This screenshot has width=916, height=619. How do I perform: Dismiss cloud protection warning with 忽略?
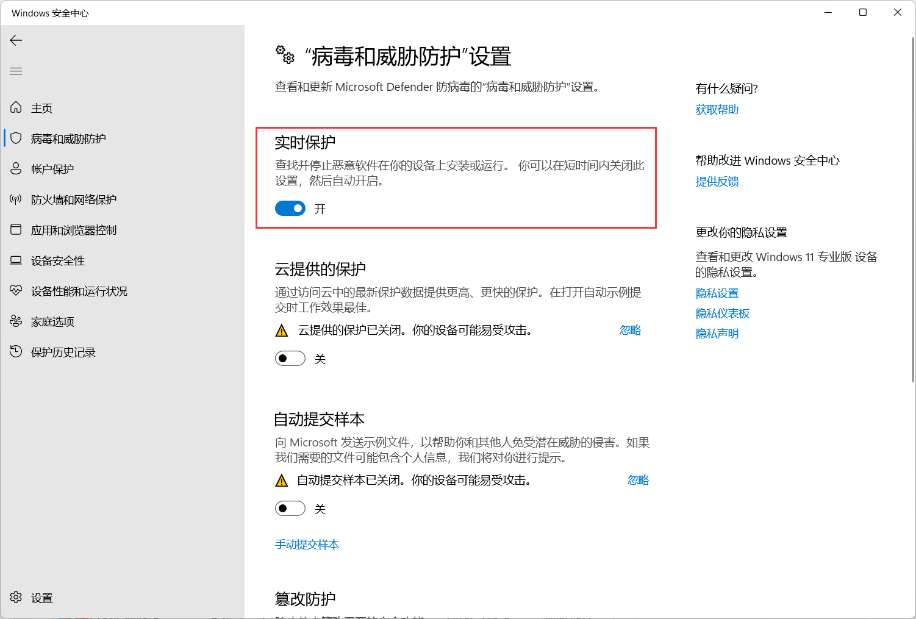tap(630, 330)
